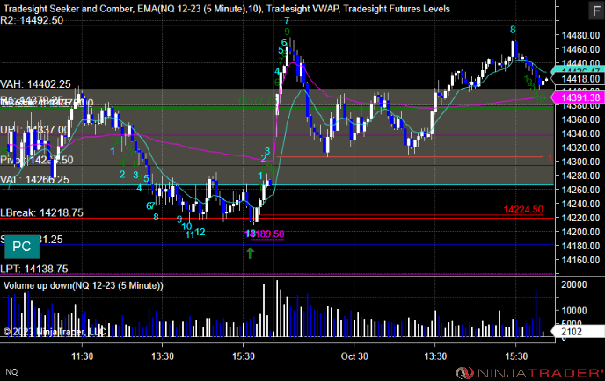Click the F button in the top corner

(595, 11)
